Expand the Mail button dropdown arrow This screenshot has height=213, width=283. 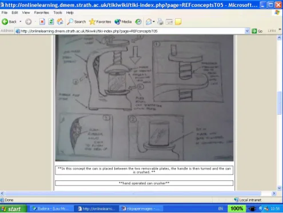[x=154, y=22]
